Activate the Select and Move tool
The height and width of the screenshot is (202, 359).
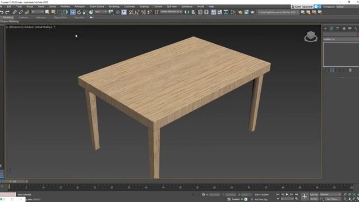coord(73,12)
